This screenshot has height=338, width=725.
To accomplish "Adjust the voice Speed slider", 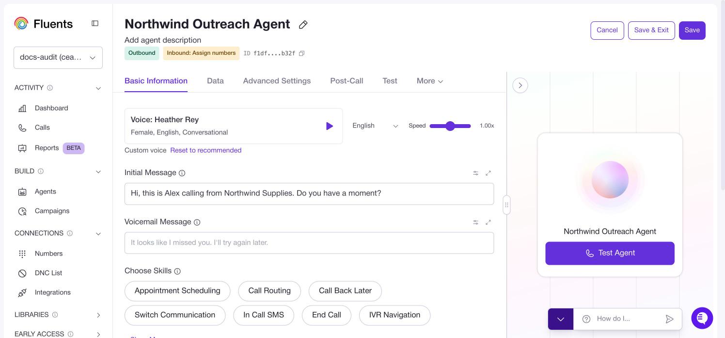I will click(x=450, y=126).
